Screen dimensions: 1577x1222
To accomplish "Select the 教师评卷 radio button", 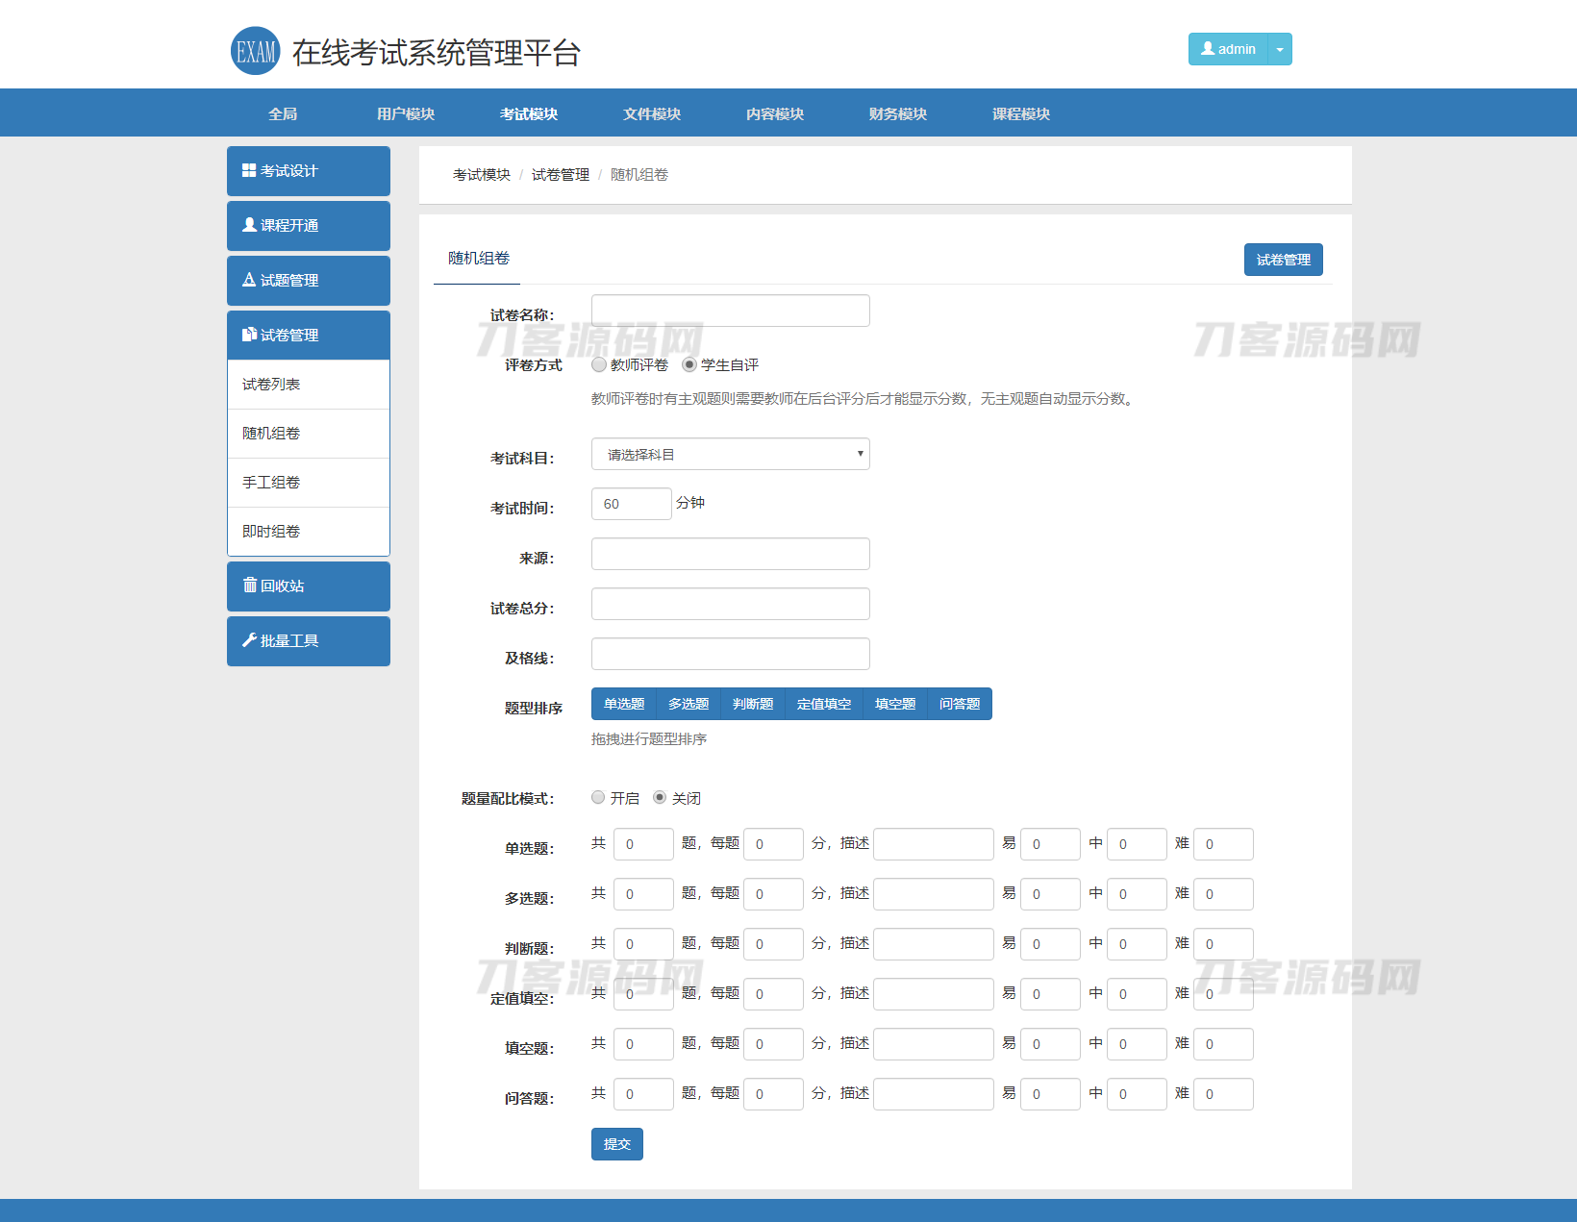I will click(599, 364).
